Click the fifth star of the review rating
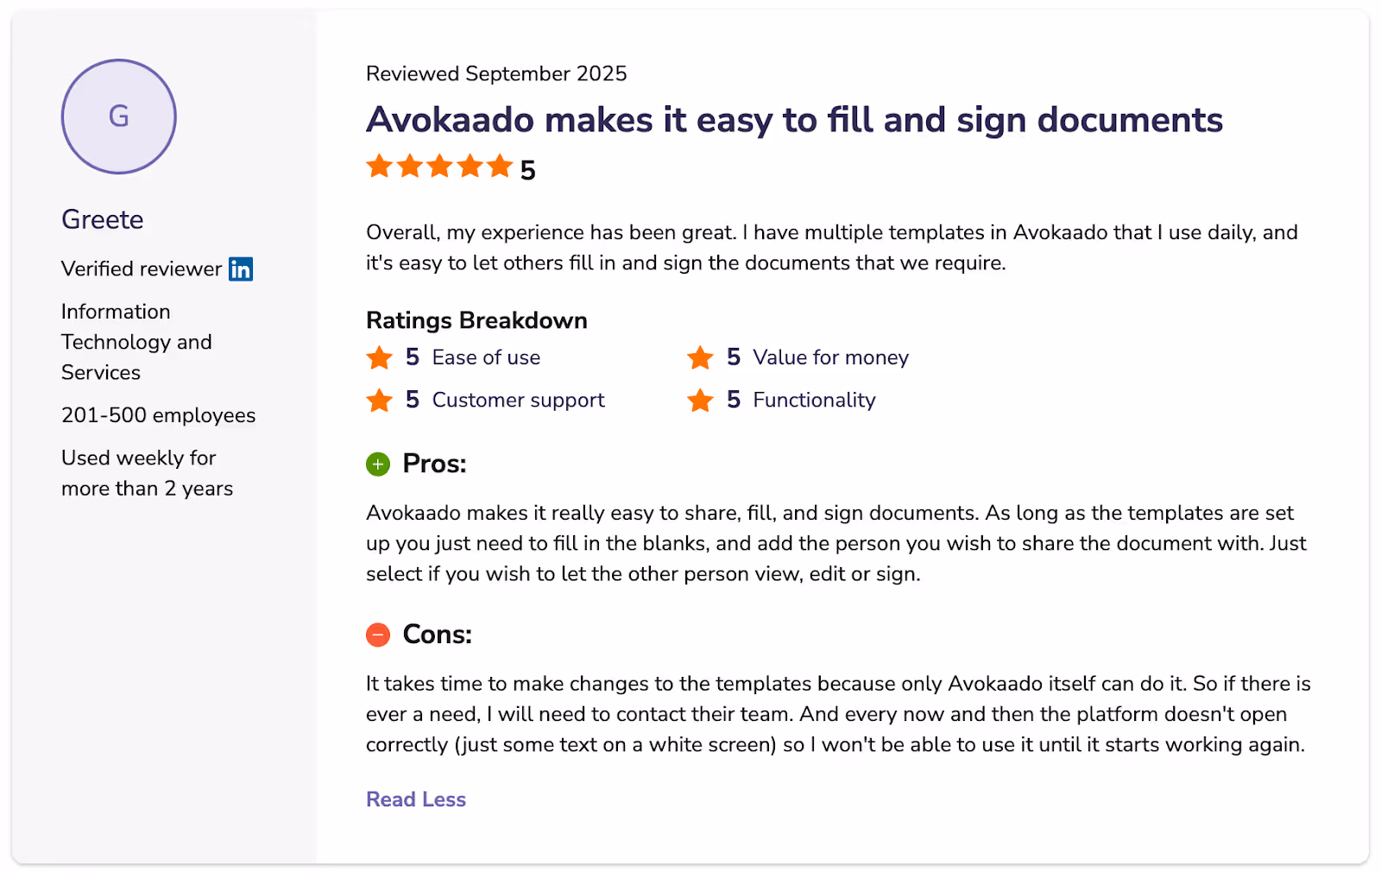The image size is (1381, 872). tap(500, 166)
